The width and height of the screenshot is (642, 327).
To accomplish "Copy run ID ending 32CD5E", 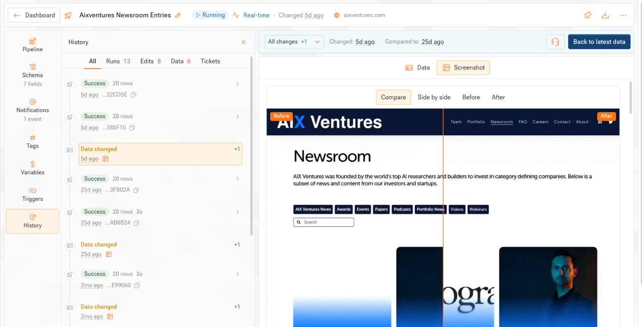I will coord(134,95).
